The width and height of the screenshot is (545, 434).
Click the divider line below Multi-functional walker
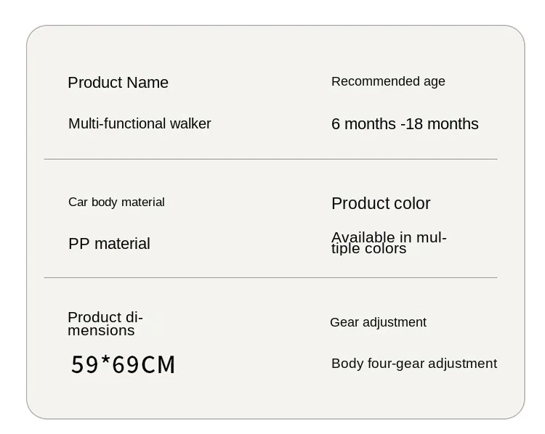271,160
